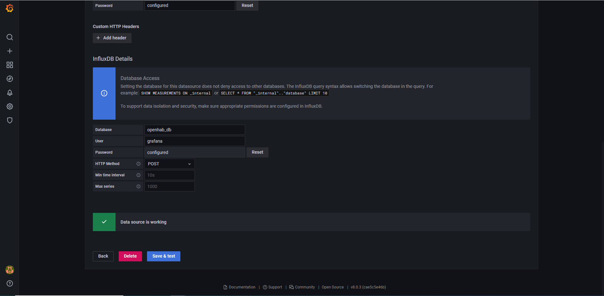Click the green success checkmark icon
604x296 pixels.
(104, 222)
